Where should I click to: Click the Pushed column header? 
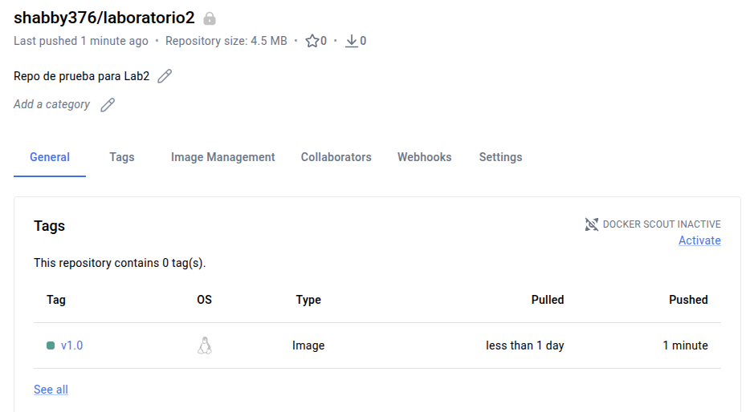point(688,300)
